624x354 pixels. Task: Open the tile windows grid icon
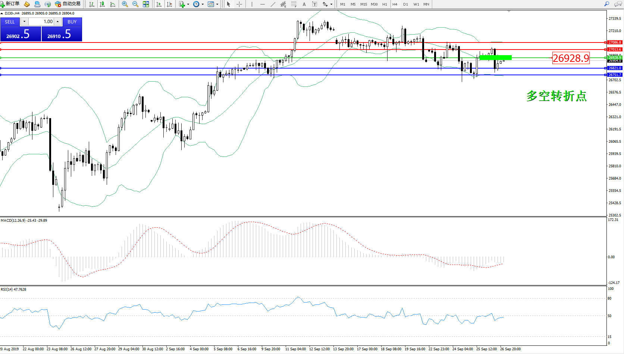click(146, 4)
